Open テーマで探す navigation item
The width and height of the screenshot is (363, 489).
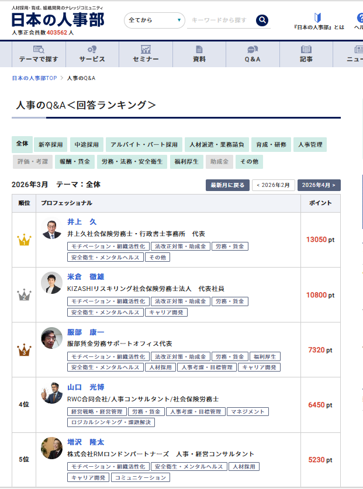tap(38, 54)
